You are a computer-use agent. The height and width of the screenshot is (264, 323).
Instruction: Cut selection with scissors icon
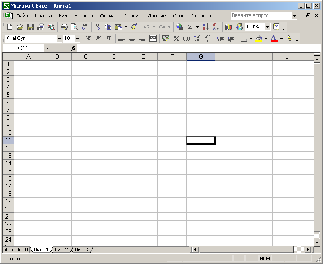pos(97,27)
